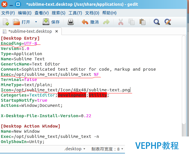Click on Type=Application line
The width and height of the screenshot is (189, 154).
tap(22, 54)
